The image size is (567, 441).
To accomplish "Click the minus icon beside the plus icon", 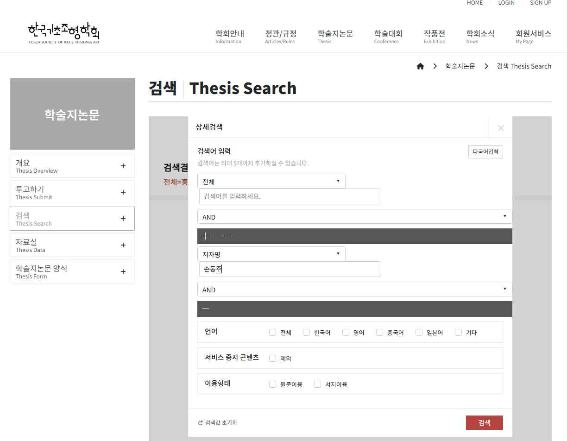I will 228,236.
